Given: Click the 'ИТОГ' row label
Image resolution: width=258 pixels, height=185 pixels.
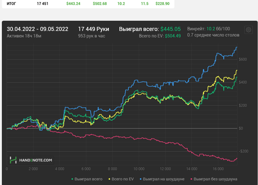Looking at the screenshot, I should (x=11, y=4).
